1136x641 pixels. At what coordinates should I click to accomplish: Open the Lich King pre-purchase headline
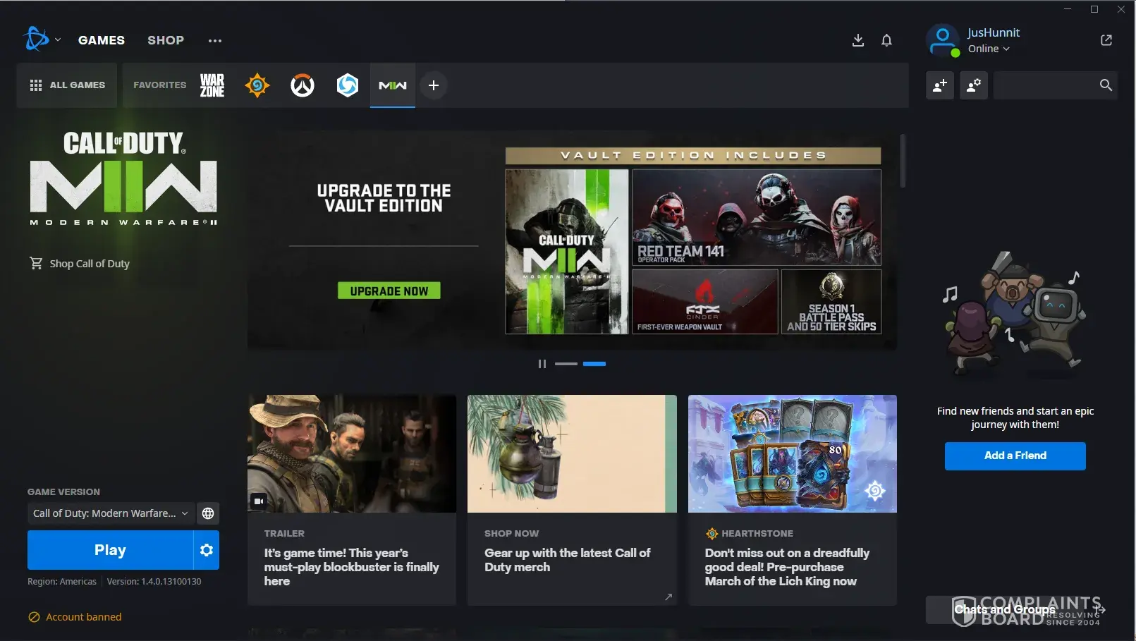[x=787, y=567]
